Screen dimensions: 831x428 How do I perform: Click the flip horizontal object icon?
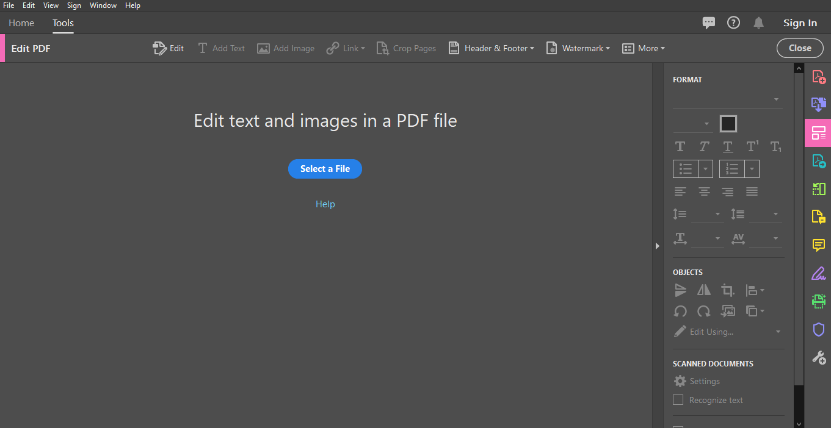(x=704, y=290)
